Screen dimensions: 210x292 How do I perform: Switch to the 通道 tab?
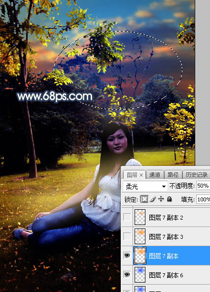point(155,175)
